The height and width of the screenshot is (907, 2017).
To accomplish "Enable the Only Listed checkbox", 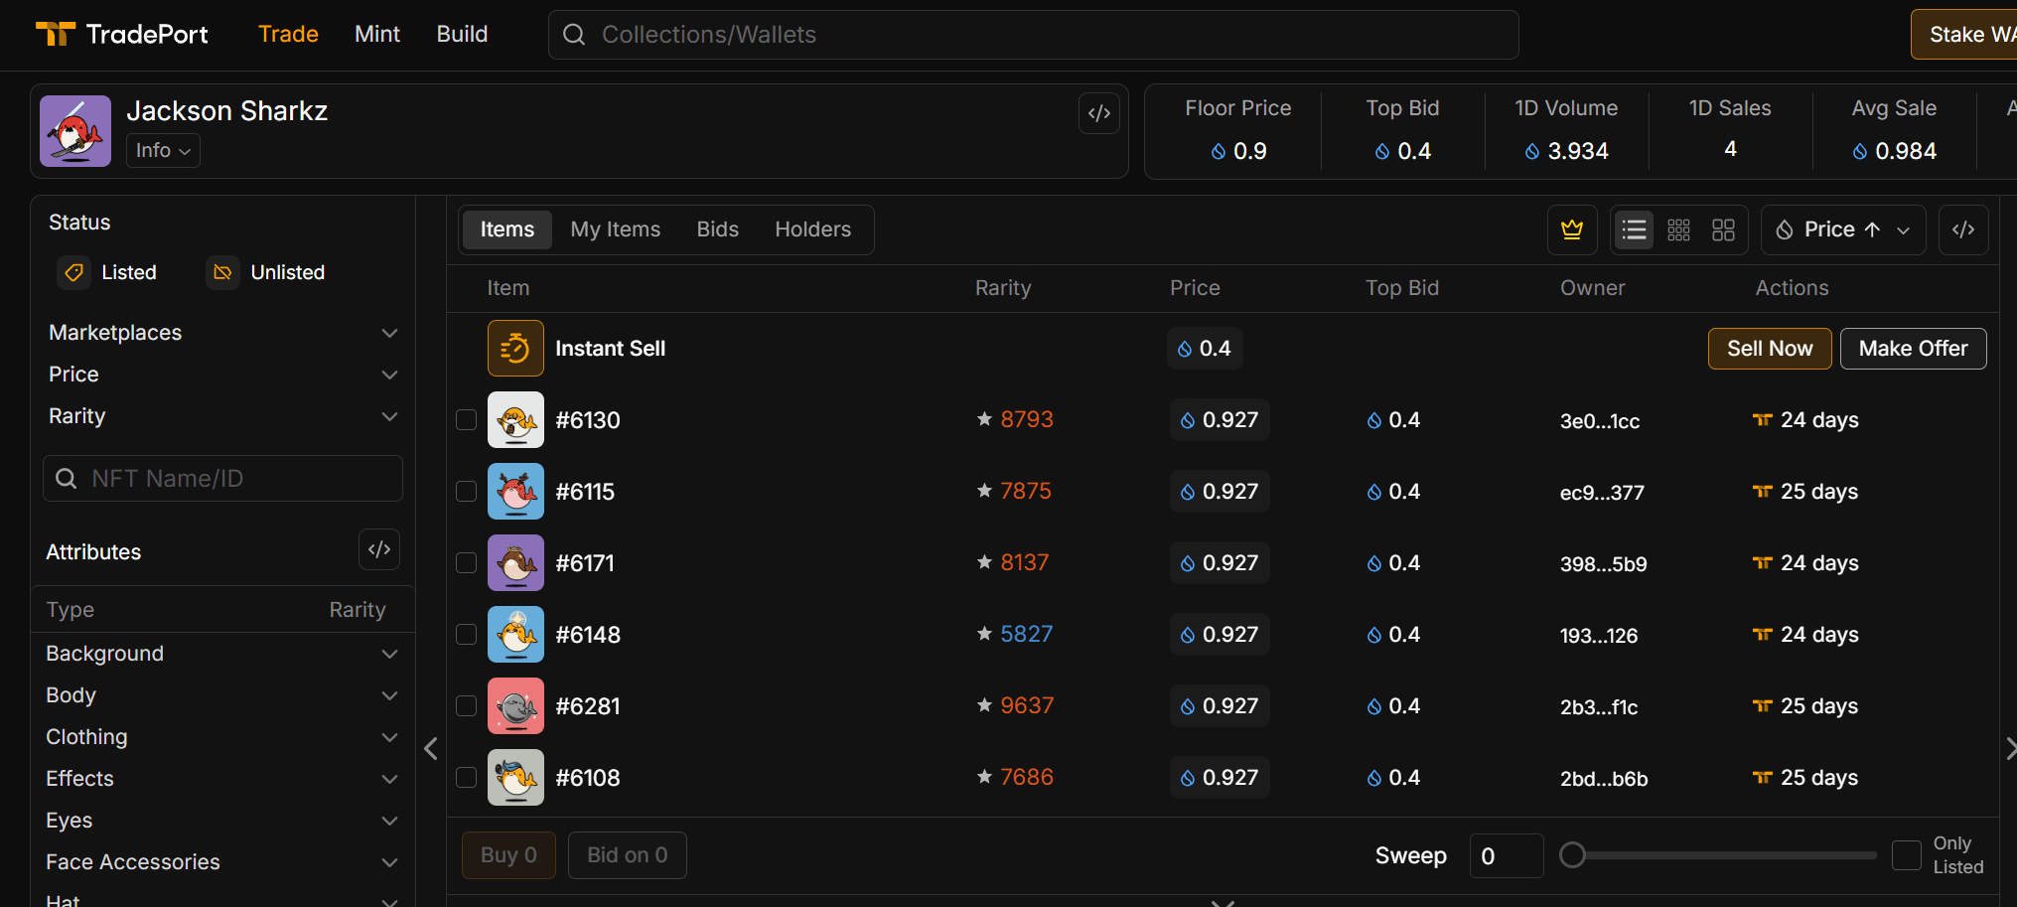I will coord(1906,855).
